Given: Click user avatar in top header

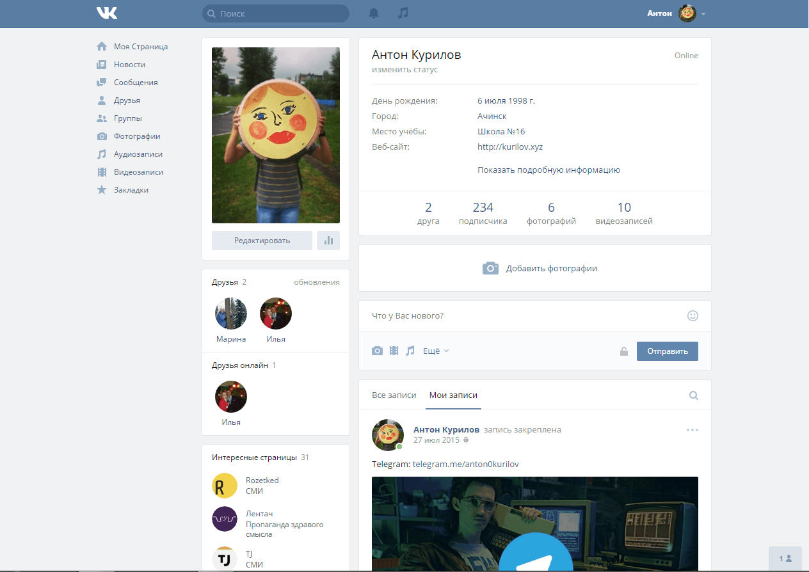Looking at the screenshot, I should [x=687, y=13].
